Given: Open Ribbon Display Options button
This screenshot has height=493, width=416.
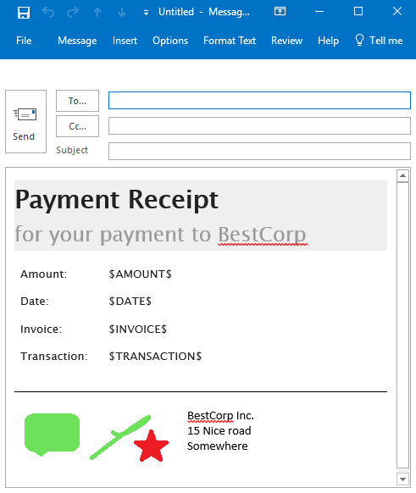Looking at the screenshot, I should click(x=280, y=12).
